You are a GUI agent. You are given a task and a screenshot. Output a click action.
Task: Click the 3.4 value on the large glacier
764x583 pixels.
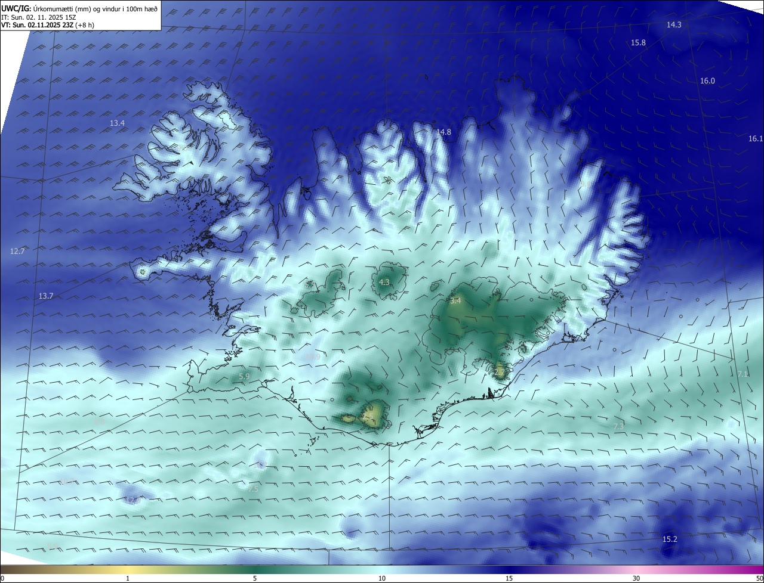tap(455, 301)
